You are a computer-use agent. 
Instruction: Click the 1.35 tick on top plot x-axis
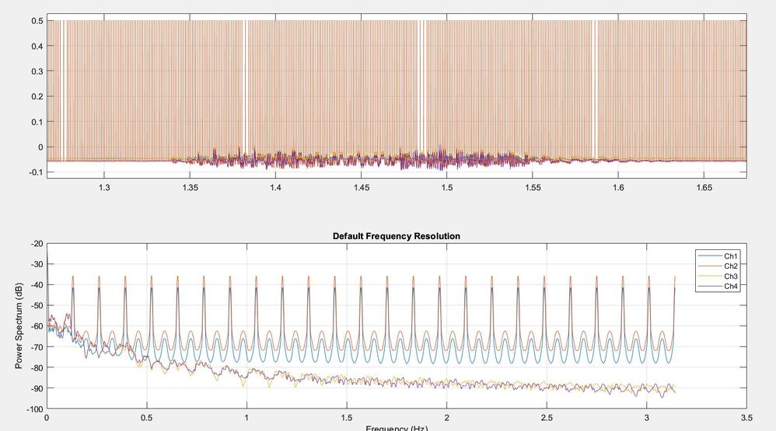tap(190, 188)
